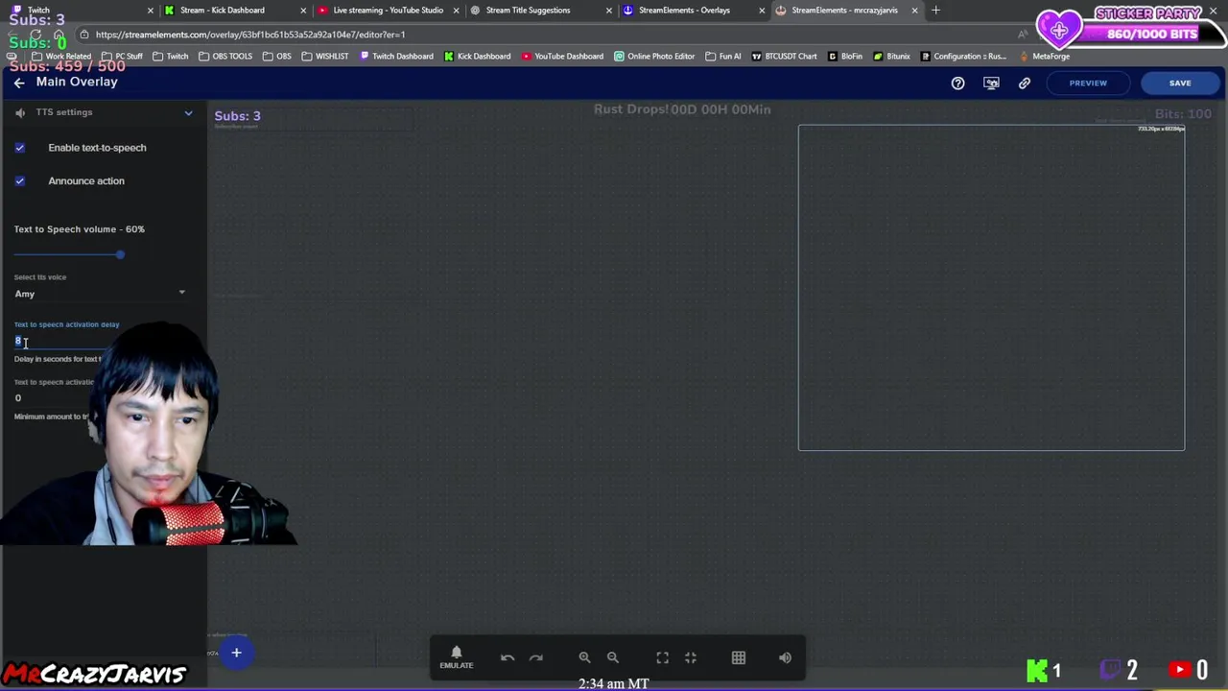
Task: Select the large alert box widget on canvas
Action: (991, 288)
